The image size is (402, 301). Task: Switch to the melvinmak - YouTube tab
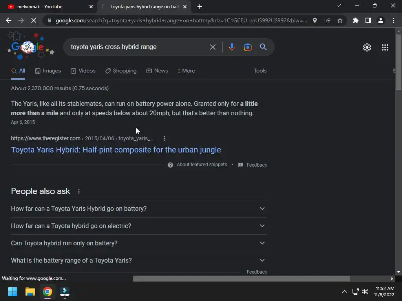(x=48, y=7)
